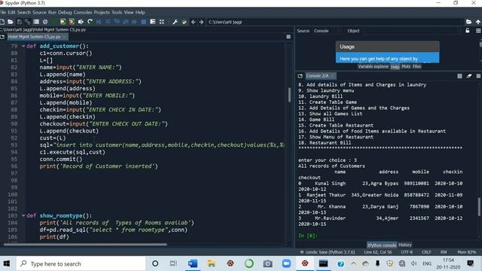The width and height of the screenshot is (482, 271).
Task: Open the Browse tabs toolbar icon
Action: 36,22
